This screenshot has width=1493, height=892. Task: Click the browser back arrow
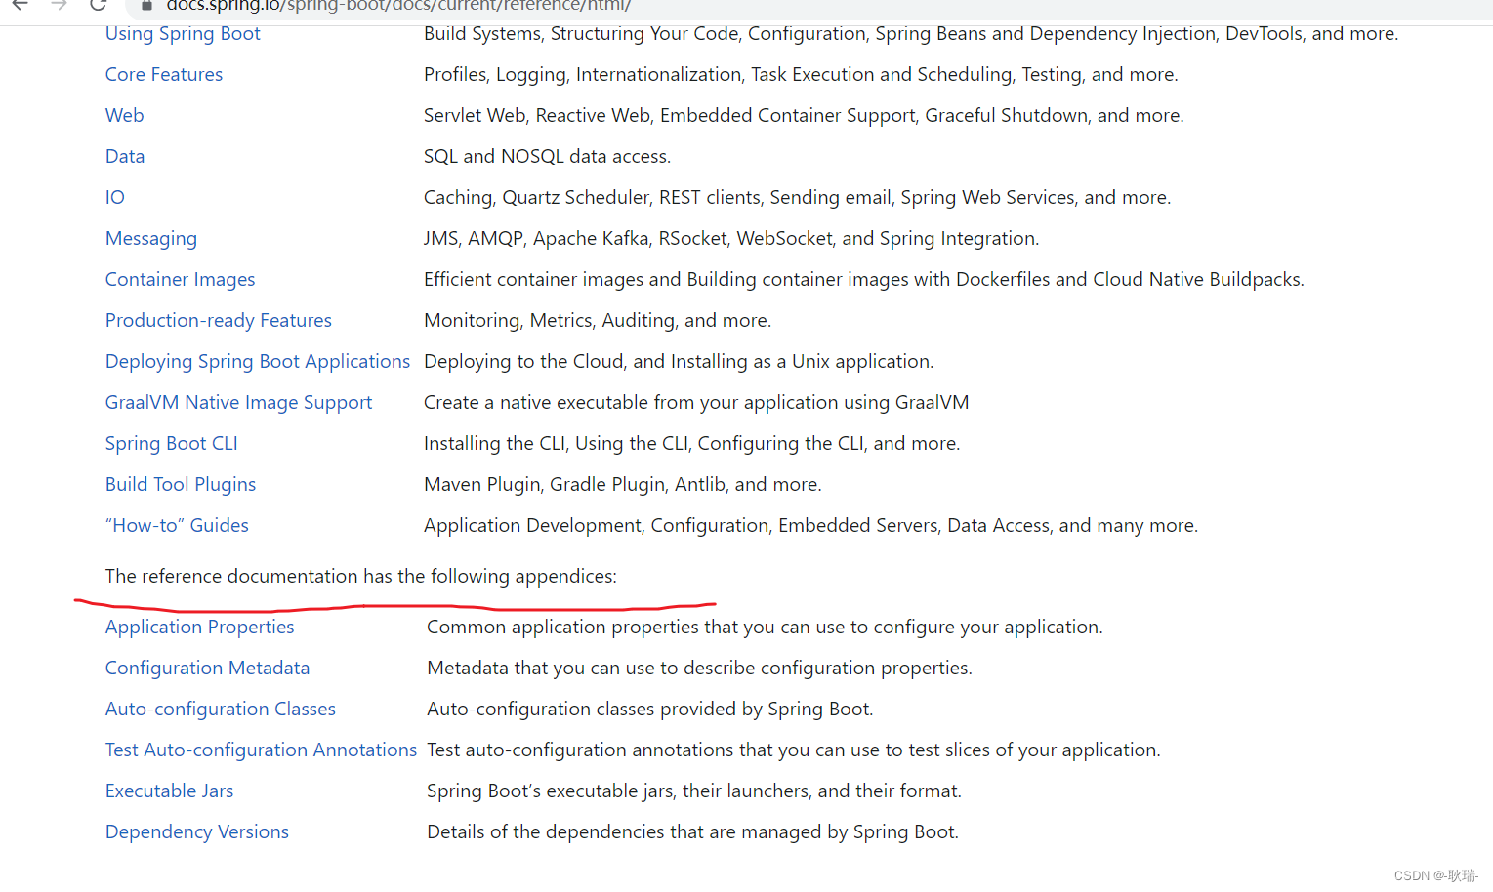coord(20,5)
